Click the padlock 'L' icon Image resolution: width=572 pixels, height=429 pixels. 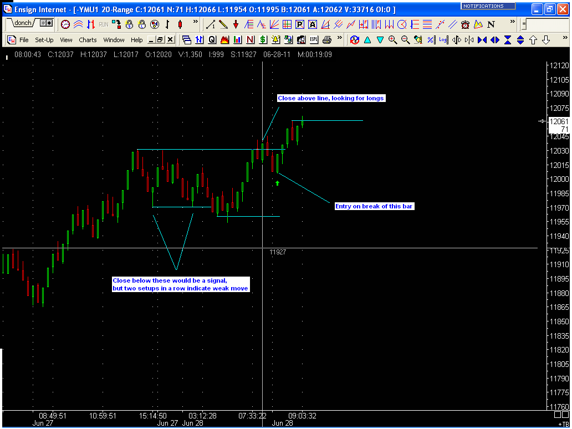[x=142, y=24]
